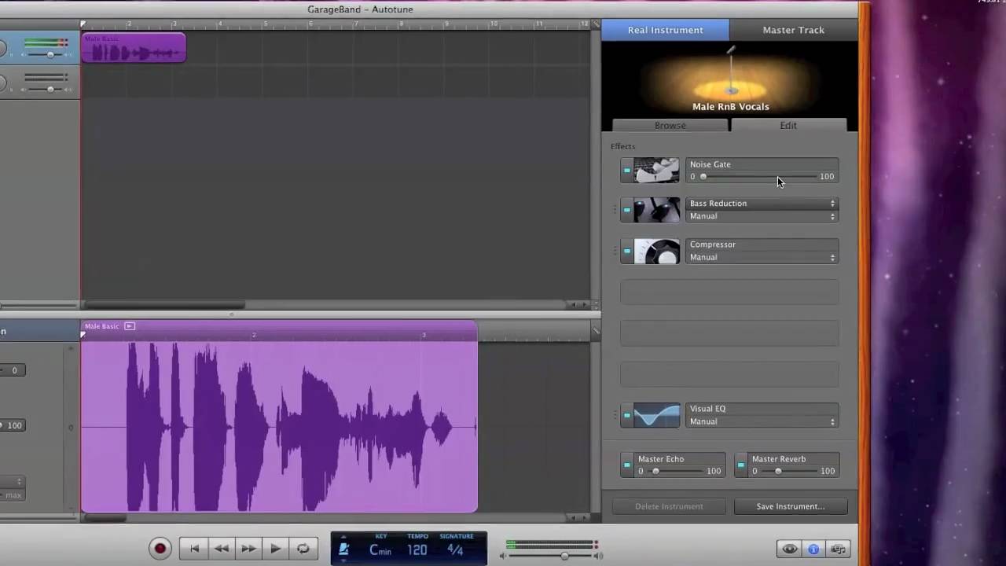Go to beginning with the rewind-to-start button
1006x566 pixels.
pos(194,549)
